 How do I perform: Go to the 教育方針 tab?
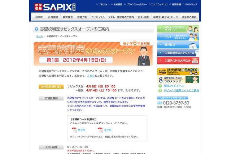(x=82, y=17)
